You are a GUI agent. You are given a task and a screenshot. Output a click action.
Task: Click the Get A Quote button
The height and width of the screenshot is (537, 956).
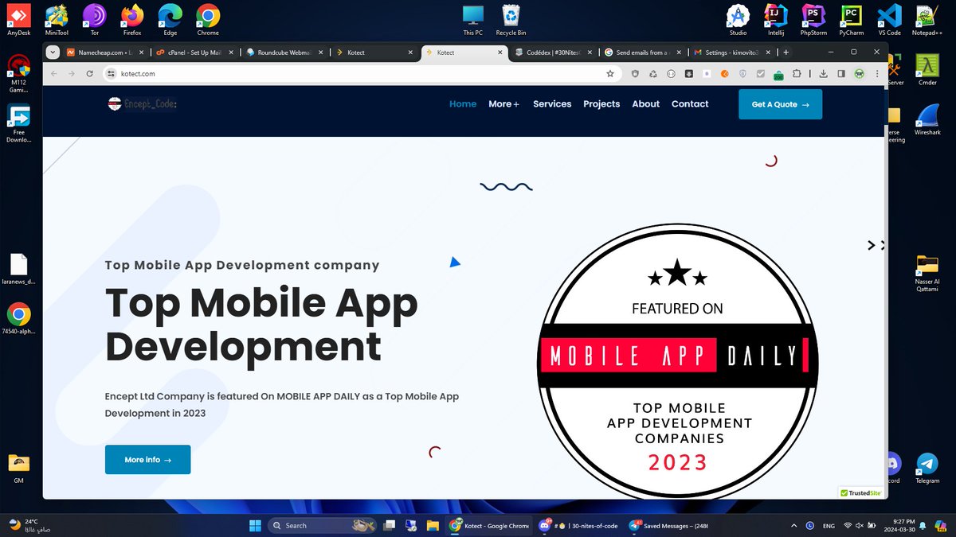780,104
